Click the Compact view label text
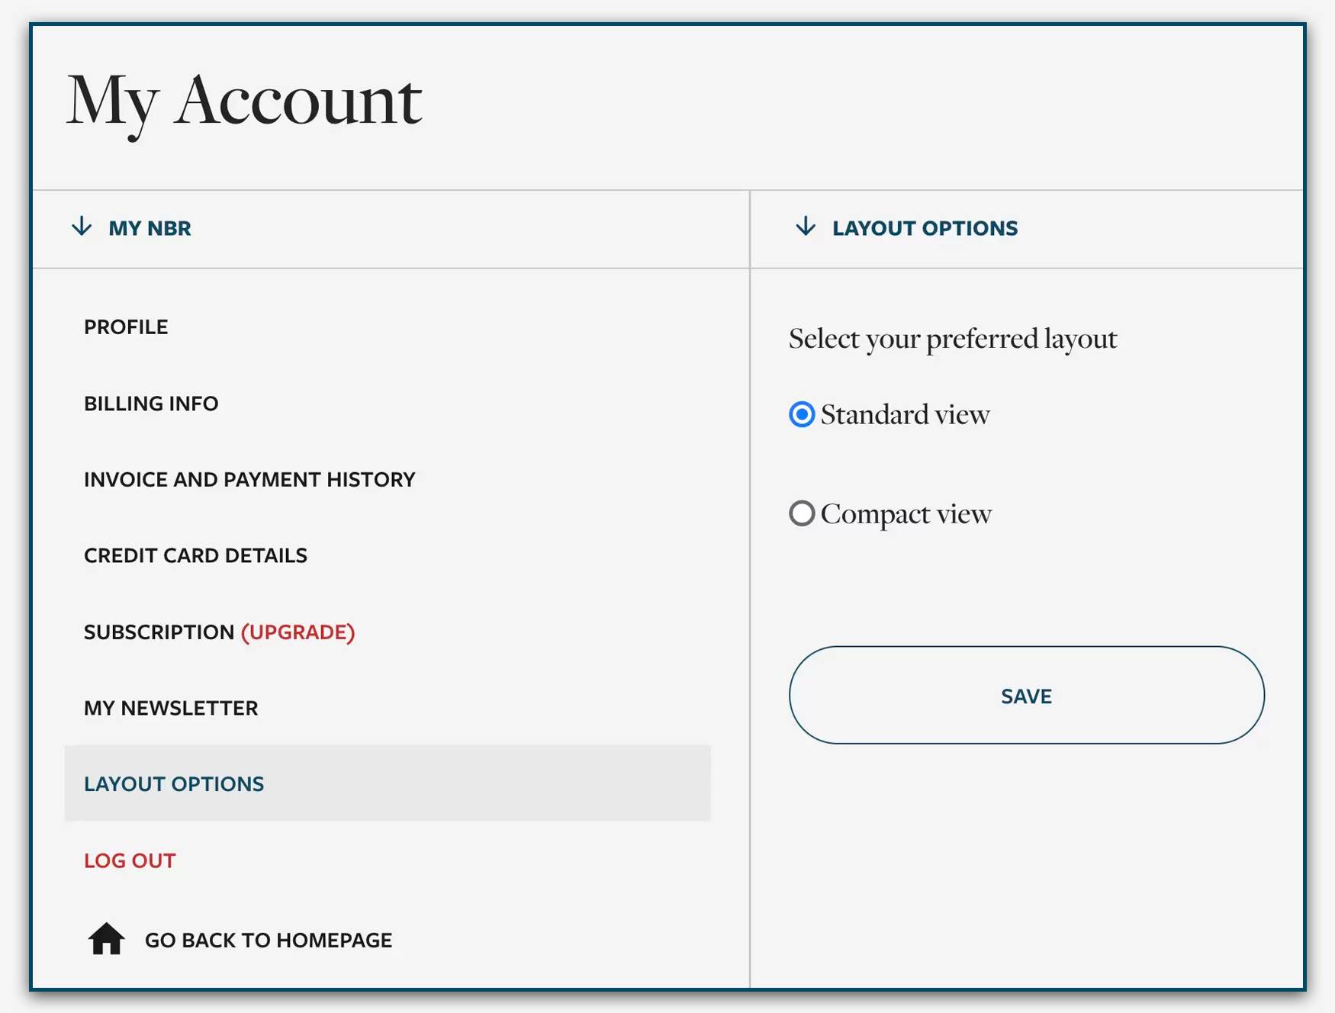 point(906,514)
